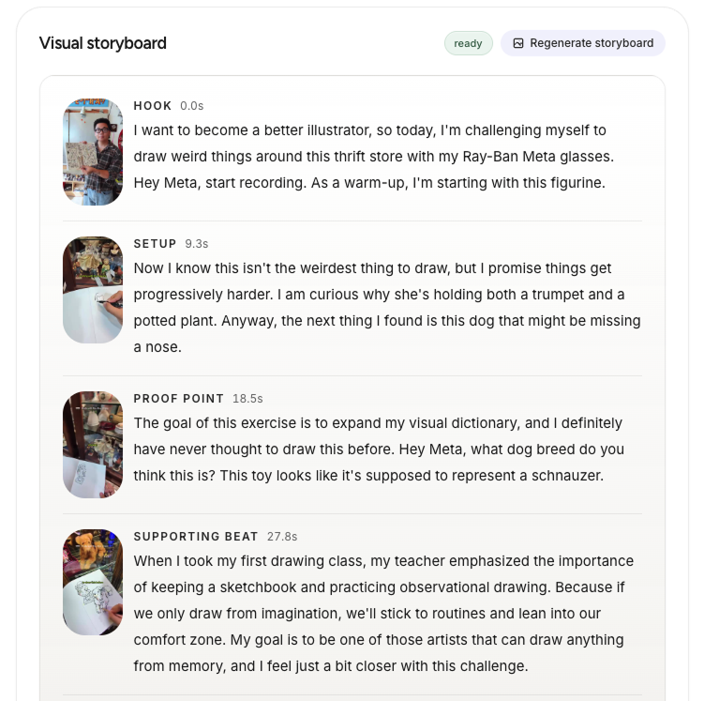Click the image icon inside Regenerate storyboard
This screenshot has width=704, height=701.
tap(518, 43)
